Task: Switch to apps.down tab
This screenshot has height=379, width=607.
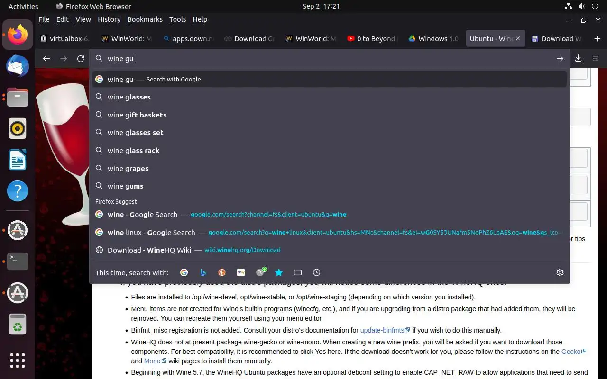Action: (188, 39)
